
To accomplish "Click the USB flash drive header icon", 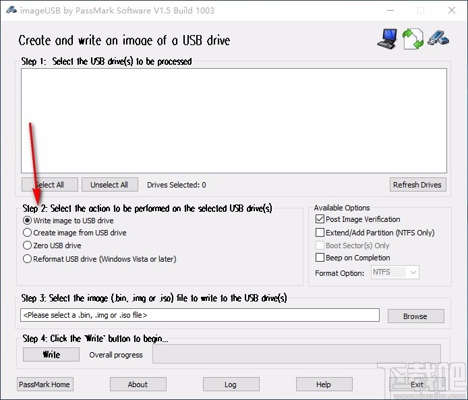I will [x=438, y=38].
